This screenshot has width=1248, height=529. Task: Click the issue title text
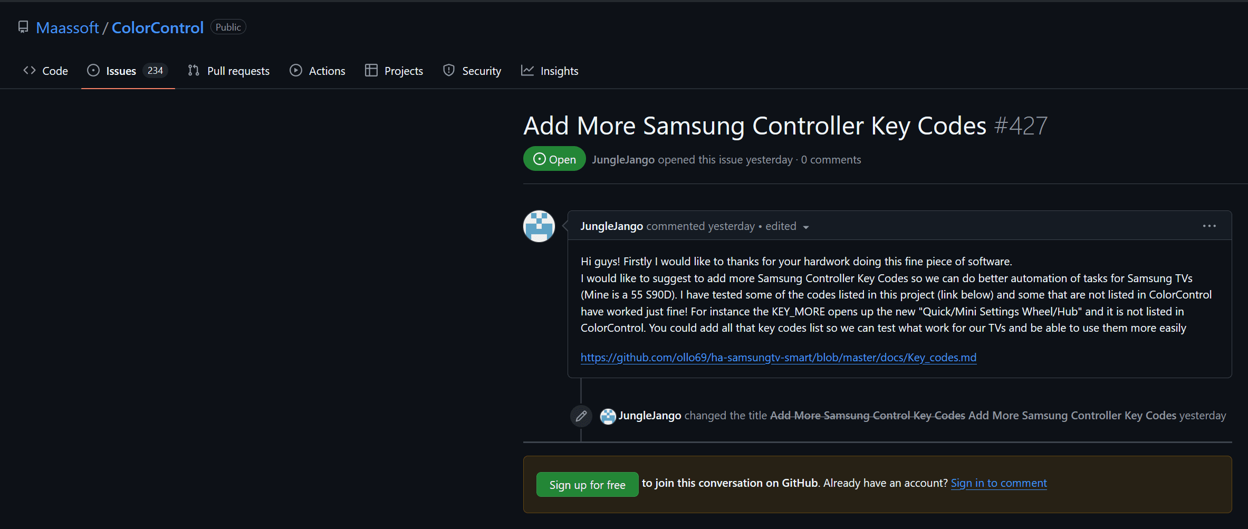point(755,126)
